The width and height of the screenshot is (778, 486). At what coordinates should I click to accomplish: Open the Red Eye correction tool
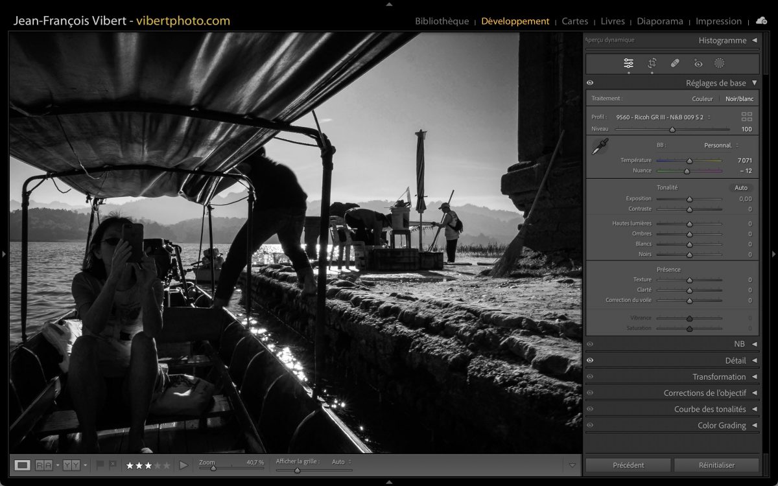tap(698, 64)
